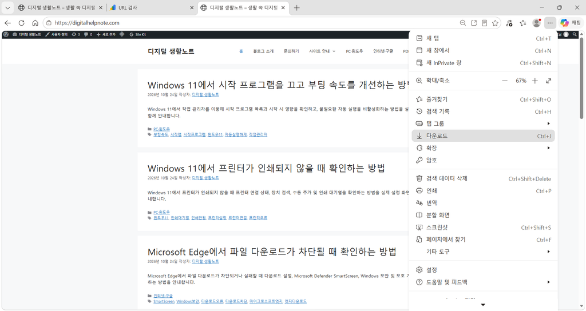Open 문의하기 nav link
Screen dimensions: 586x311
[291, 51]
